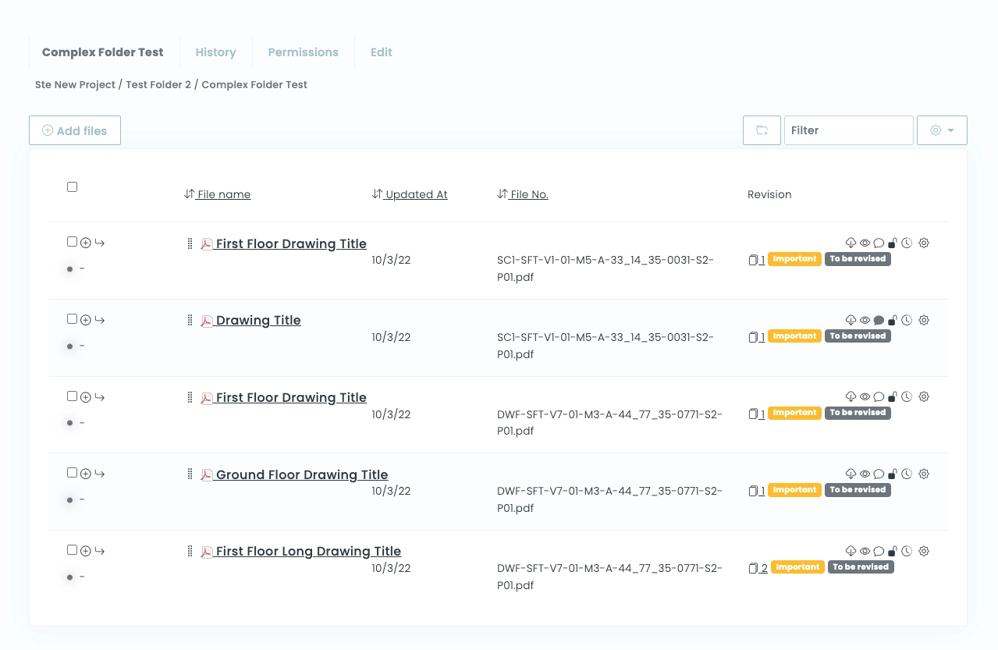Tick checkbox for the SC1 First Floor Drawing Title row
The image size is (998, 650).
[73, 242]
